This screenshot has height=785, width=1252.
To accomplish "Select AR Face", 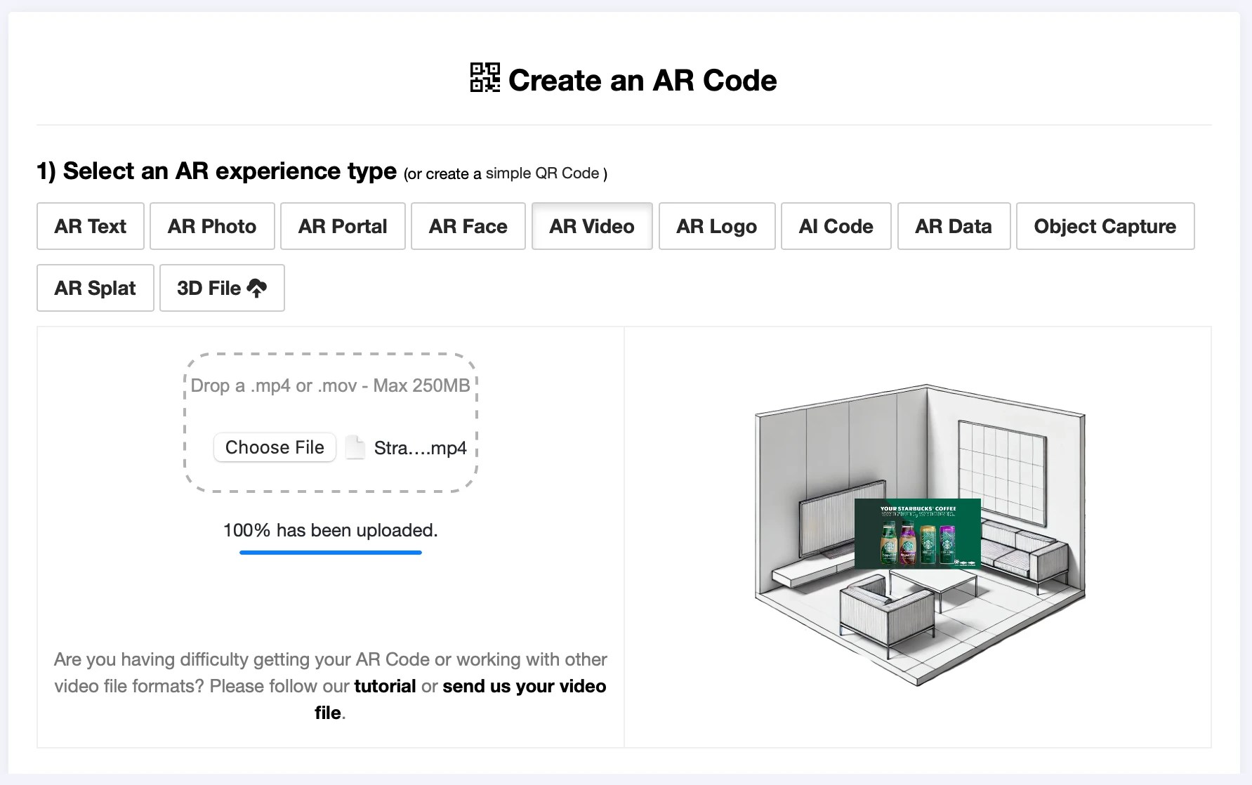I will pyautogui.click(x=468, y=226).
